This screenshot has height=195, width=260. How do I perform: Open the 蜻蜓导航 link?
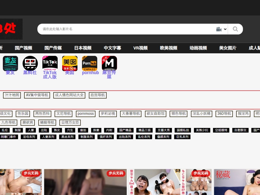click(47, 122)
